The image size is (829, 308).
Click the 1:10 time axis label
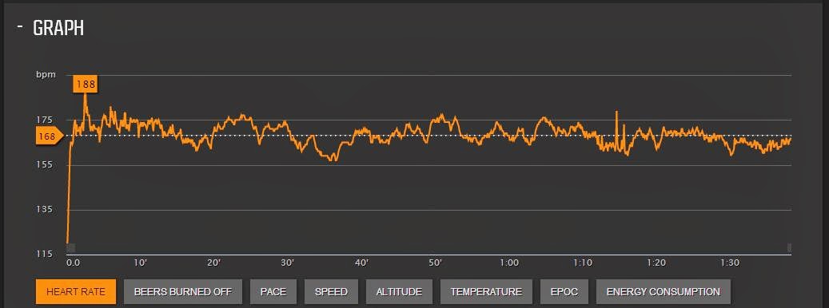583,263
